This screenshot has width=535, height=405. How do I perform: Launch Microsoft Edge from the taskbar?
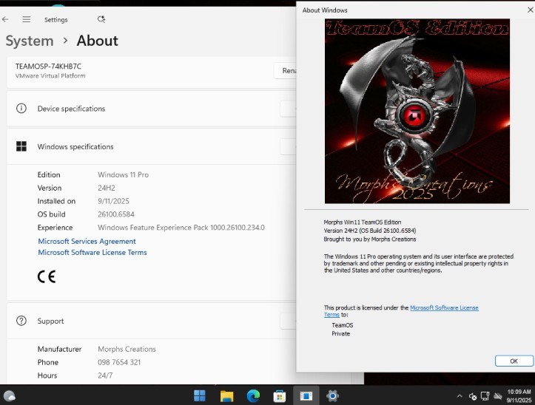[x=253, y=396]
